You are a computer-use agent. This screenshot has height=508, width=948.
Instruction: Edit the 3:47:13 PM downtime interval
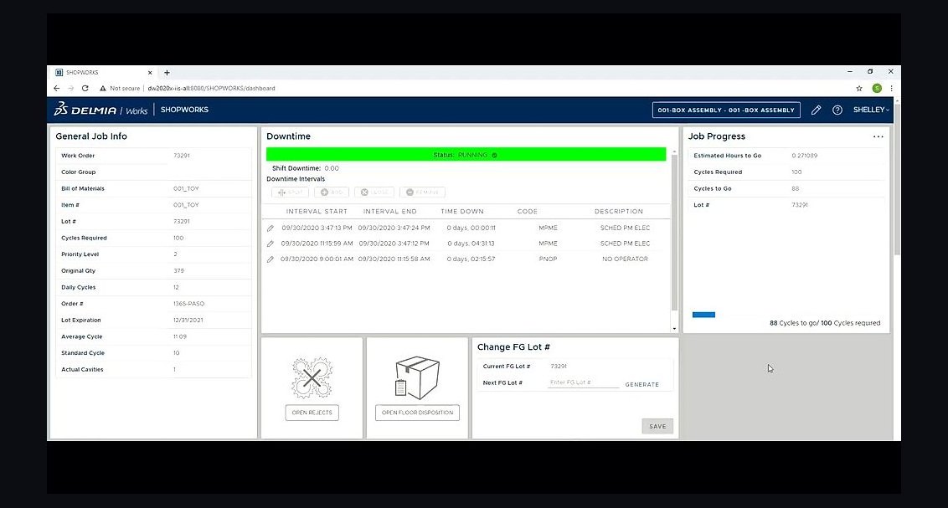coord(270,228)
